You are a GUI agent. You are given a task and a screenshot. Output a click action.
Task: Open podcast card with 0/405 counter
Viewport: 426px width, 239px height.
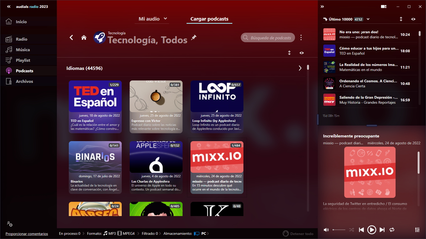click(156, 209)
